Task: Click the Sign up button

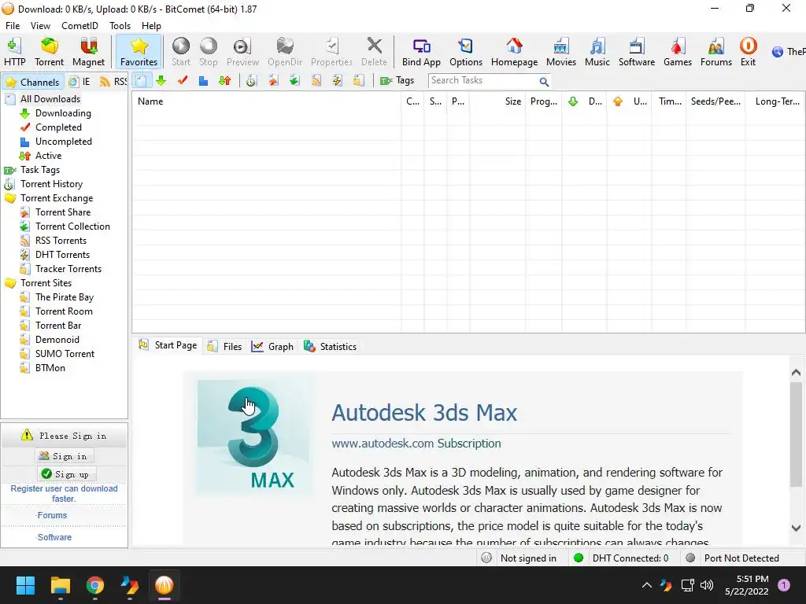Action: coord(67,474)
